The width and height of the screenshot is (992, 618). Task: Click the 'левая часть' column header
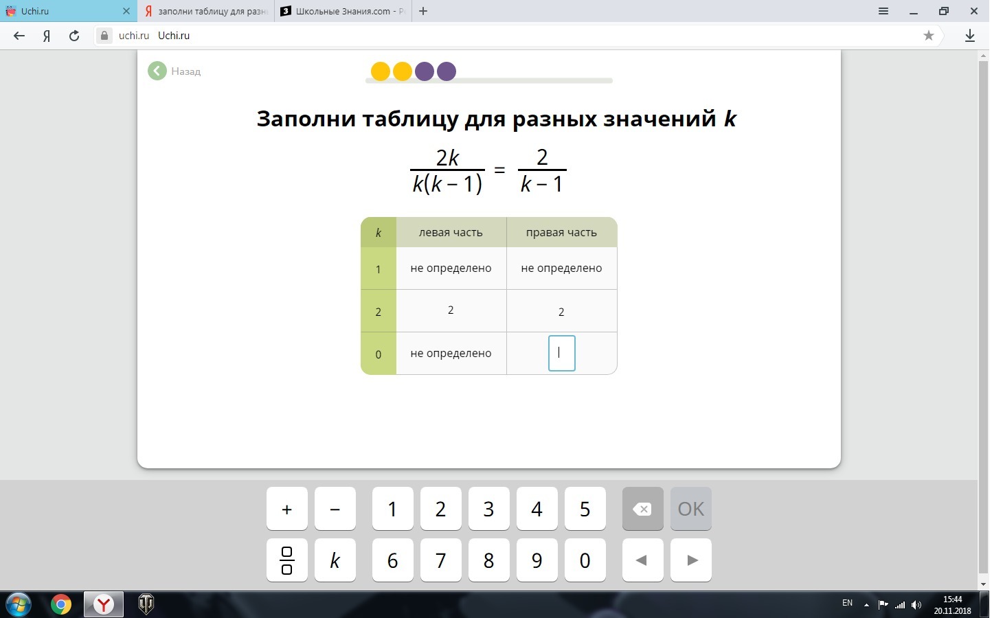coord(451,232)
